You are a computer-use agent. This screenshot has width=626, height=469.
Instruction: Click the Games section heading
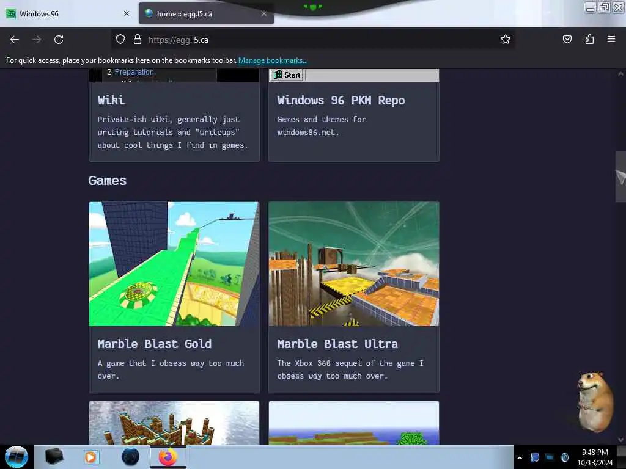pyautogui.click(x=108, y=181)
